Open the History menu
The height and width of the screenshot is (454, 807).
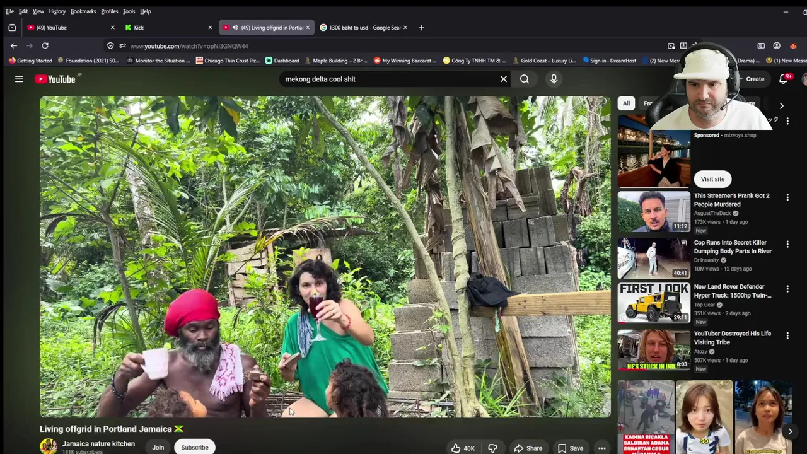point(57,11)
